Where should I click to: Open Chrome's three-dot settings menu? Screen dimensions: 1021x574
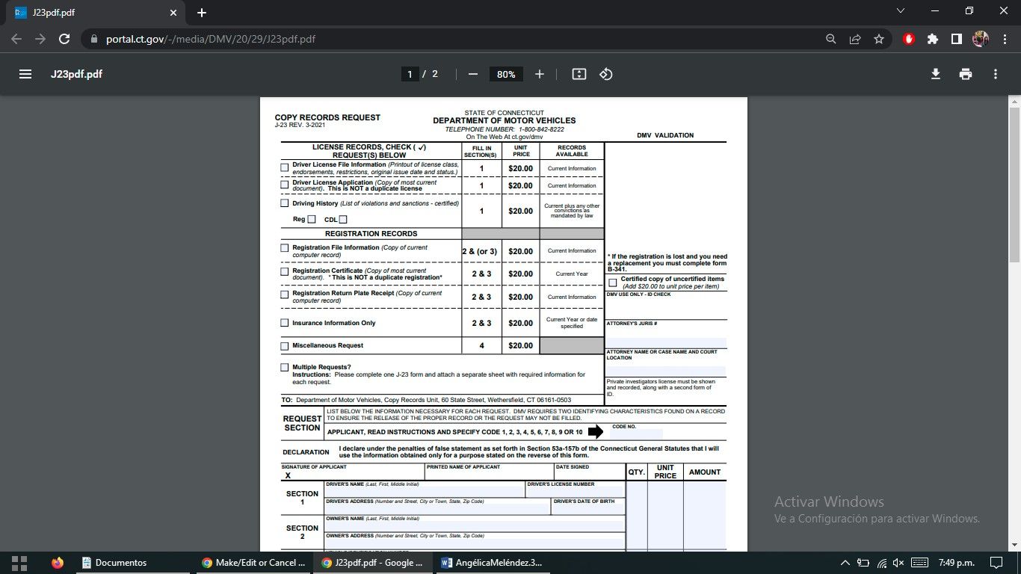click(1004, 38)
